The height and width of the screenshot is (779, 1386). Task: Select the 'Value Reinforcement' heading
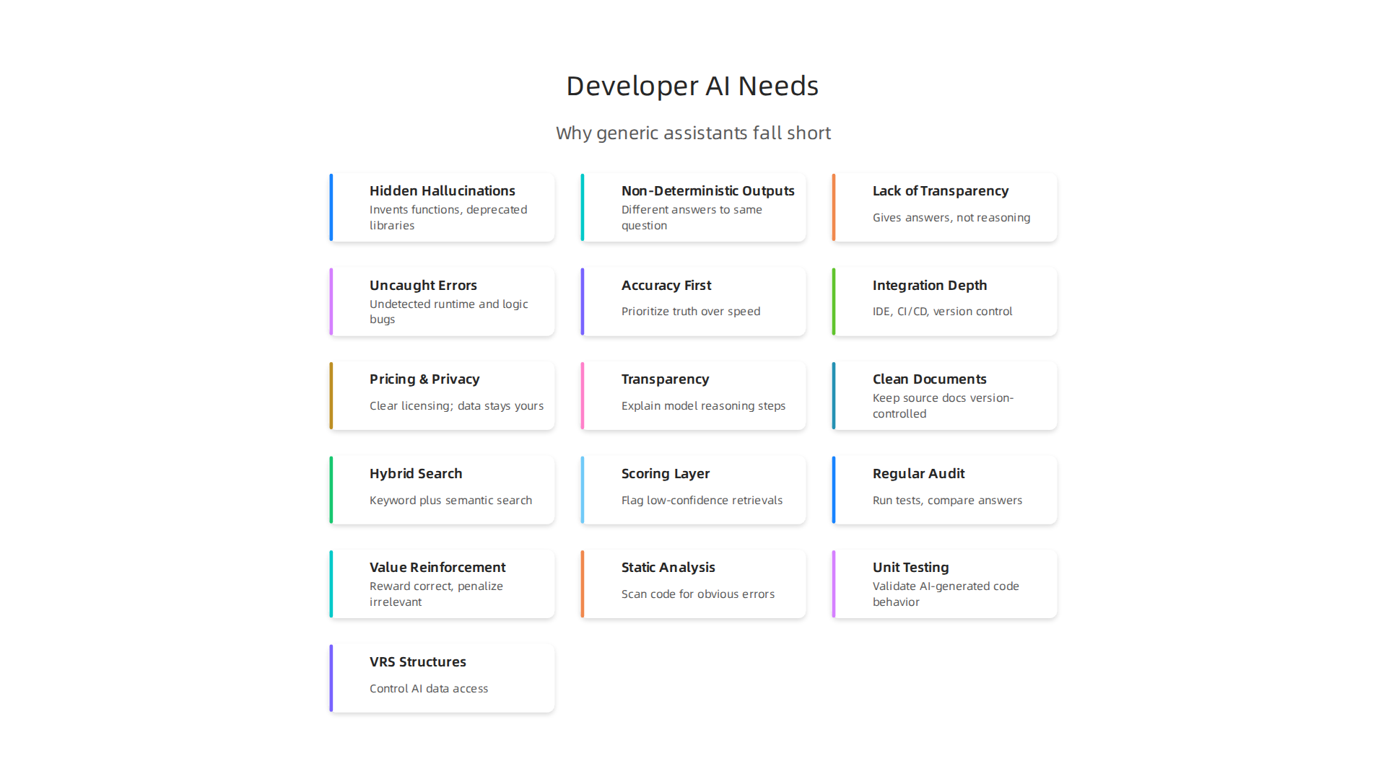[x=437, y=567]
